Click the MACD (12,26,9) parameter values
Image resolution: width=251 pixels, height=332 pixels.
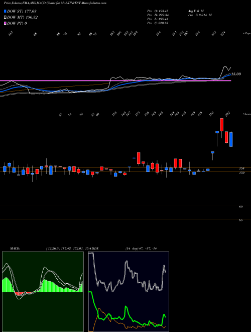(x=68, y=248)
